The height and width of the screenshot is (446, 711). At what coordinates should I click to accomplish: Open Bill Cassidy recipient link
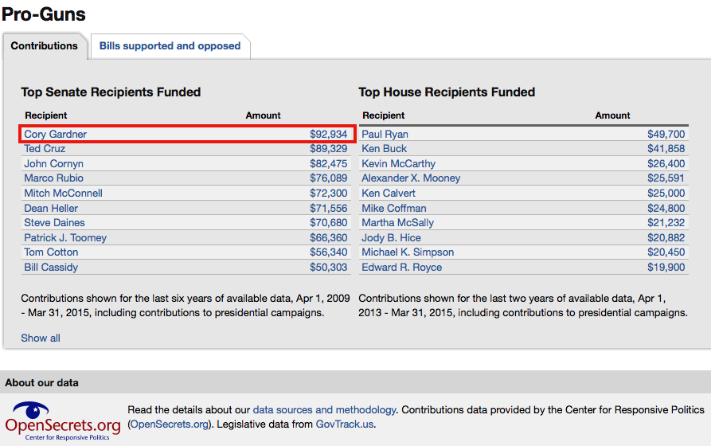tap(51, 268)
